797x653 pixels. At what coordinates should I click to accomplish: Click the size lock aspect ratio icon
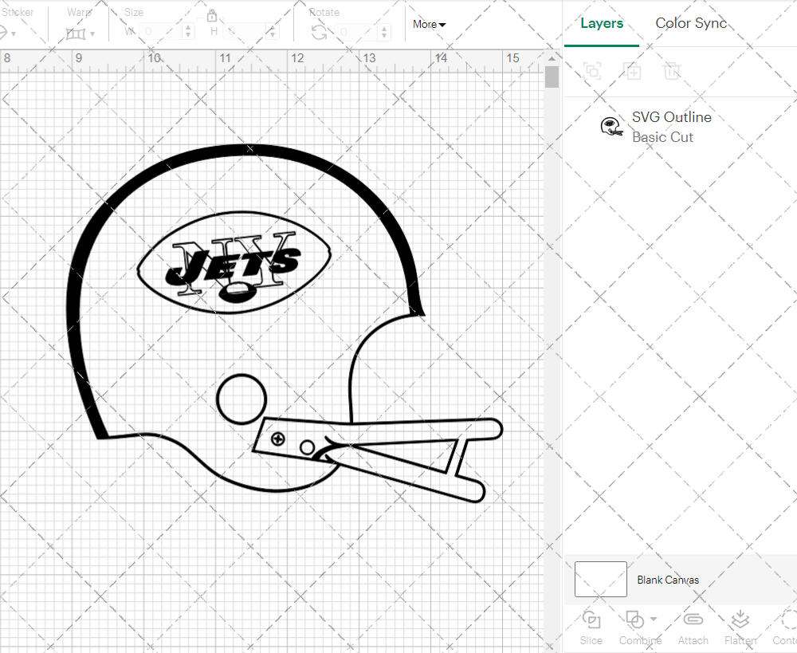click(x=212, y=15)
